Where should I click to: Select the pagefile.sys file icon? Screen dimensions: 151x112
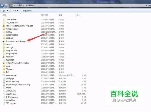click(x=4, y=94)
